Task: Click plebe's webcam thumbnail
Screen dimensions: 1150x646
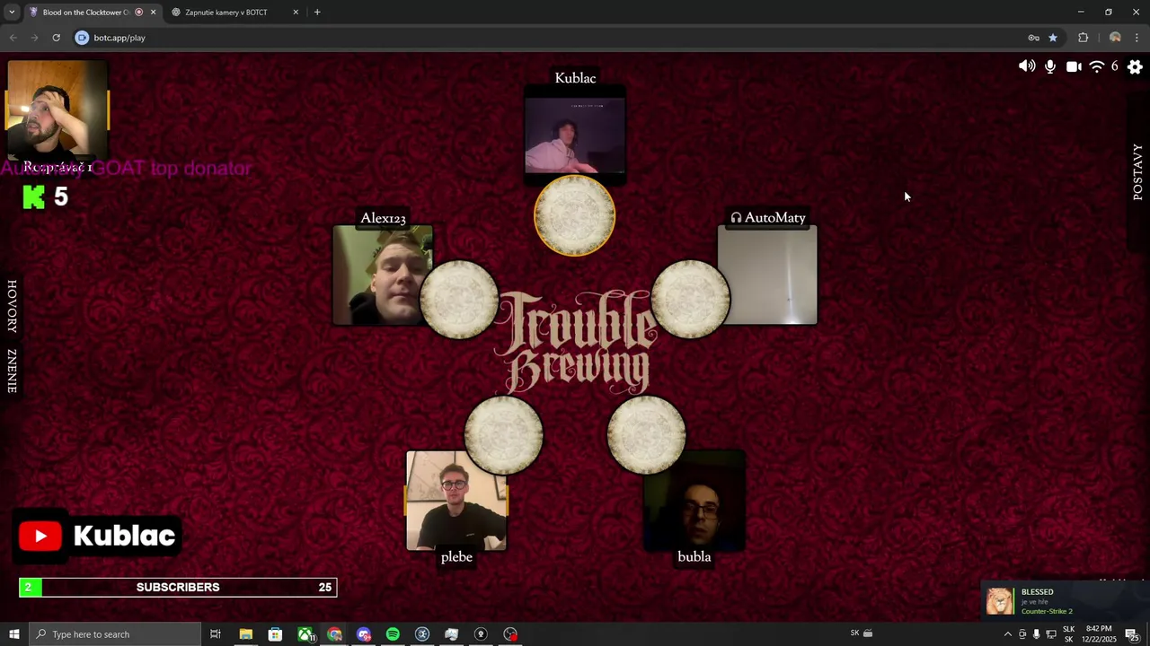Action: pyautogui.click(x=456, y=501)
